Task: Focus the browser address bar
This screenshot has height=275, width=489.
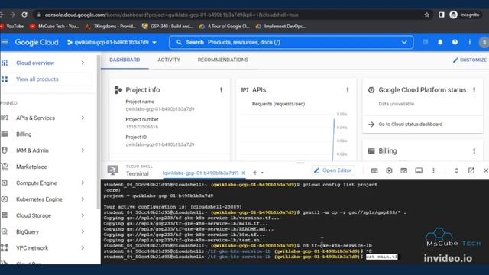Action: [x=230, y=15]
